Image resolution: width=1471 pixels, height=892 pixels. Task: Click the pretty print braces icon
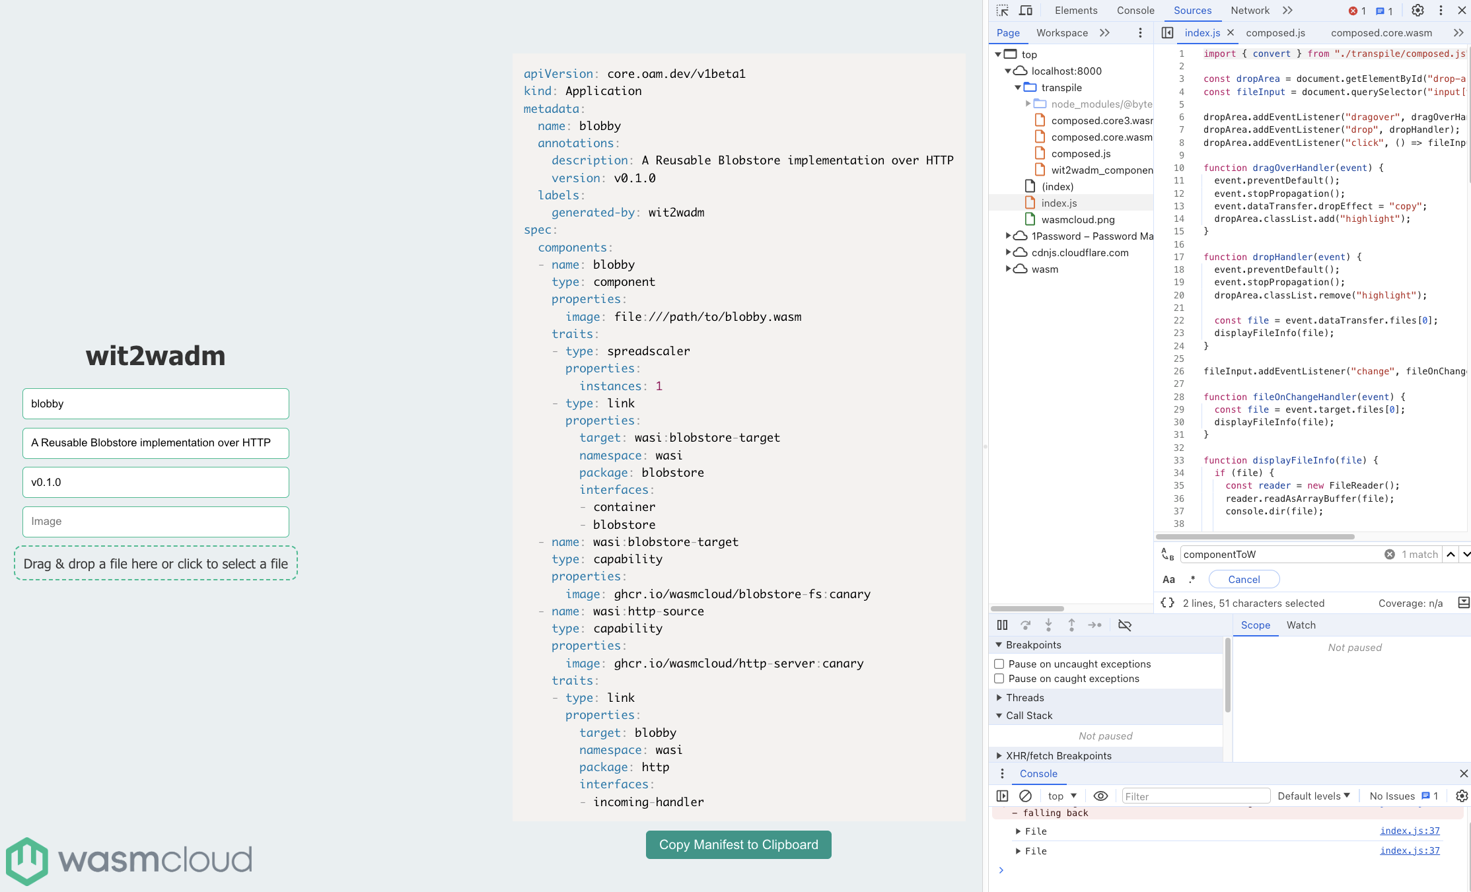(x=1168, y=603)
